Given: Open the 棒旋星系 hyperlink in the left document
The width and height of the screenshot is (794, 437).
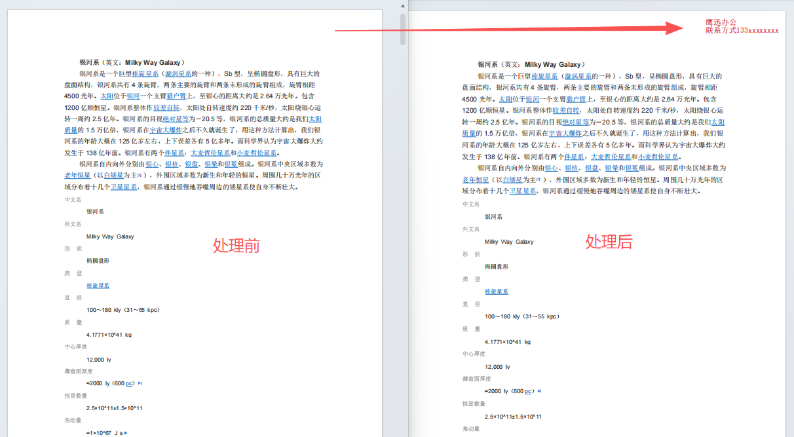Looking at the screenshot, I should pos(147,73).
